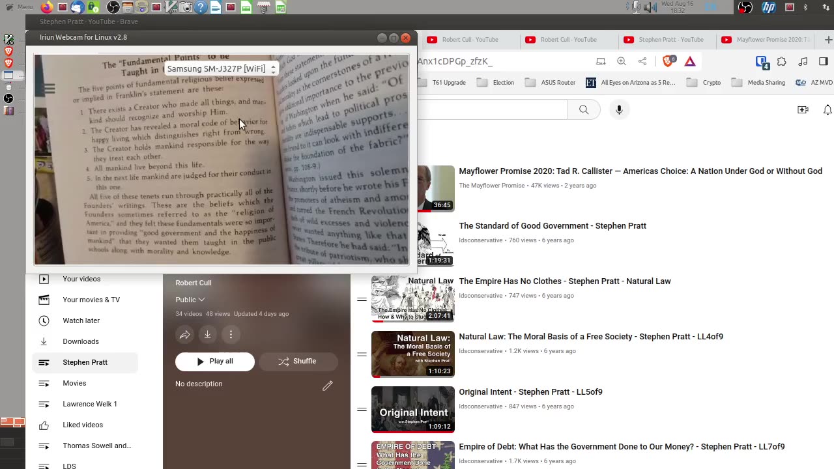The image size is (834, 469).
Task: Open Brave Shields lion icon
Action: pos(669,61)
